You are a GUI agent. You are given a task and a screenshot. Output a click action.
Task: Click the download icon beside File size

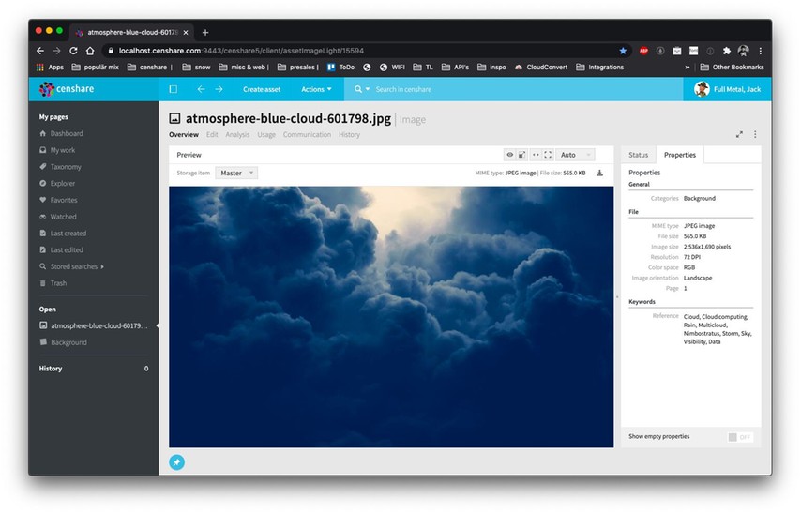coord(599,174)
